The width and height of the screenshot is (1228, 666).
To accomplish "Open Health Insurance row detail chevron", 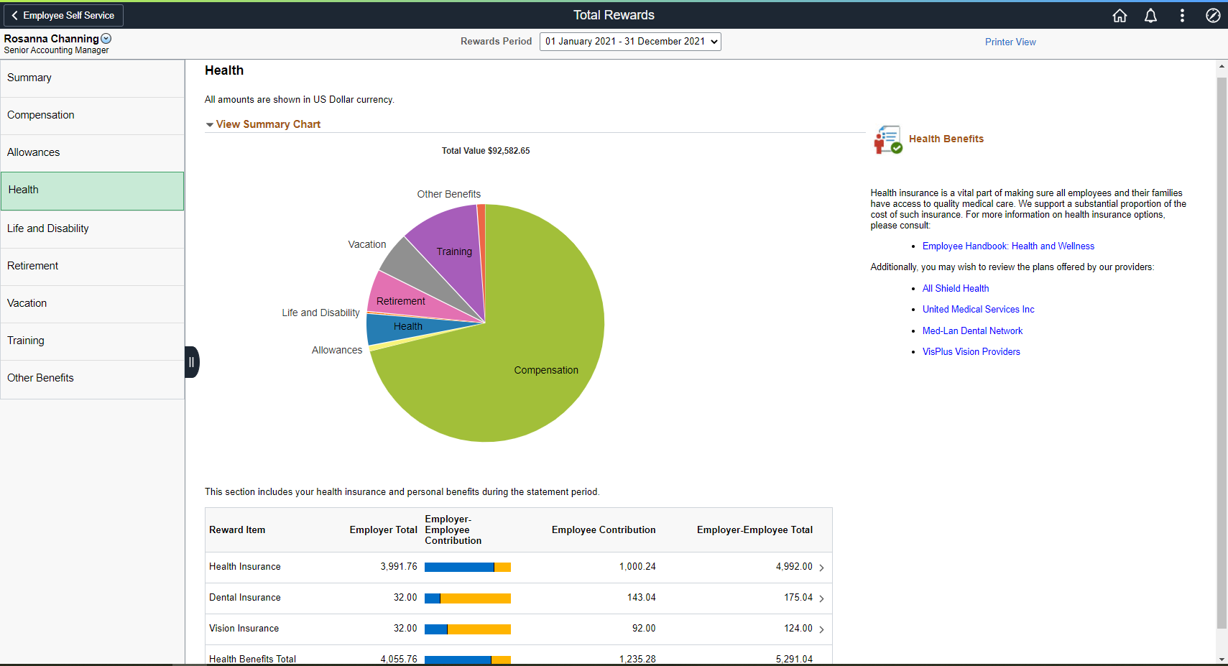I will pos(821,568).
